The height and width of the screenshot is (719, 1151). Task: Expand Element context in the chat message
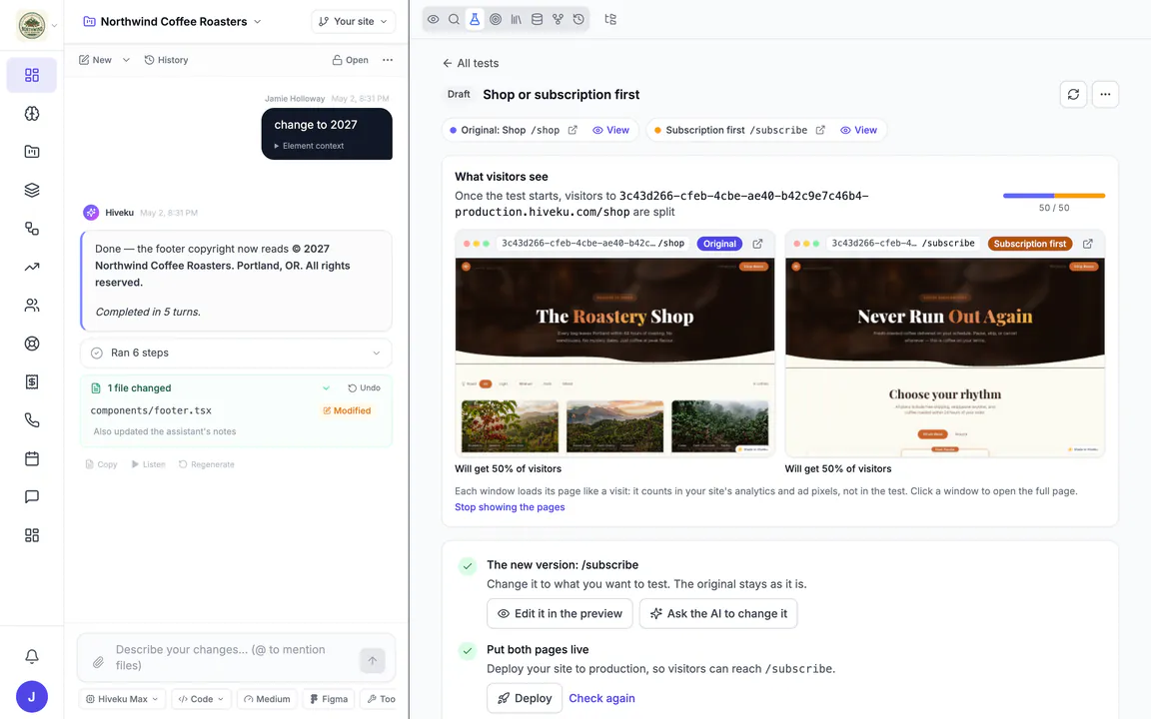point(309,146)
